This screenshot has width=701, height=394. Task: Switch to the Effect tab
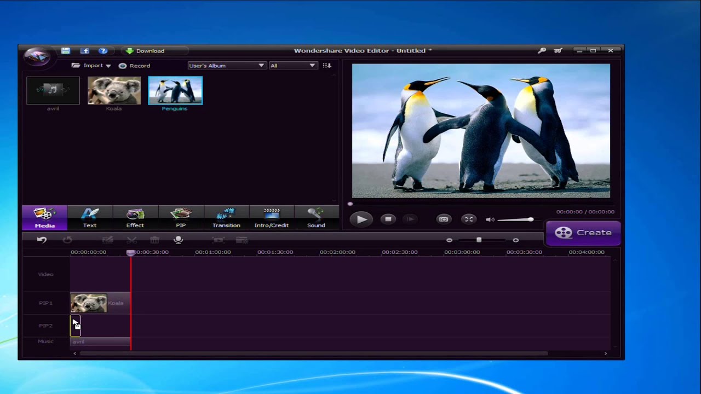point(135,217)
